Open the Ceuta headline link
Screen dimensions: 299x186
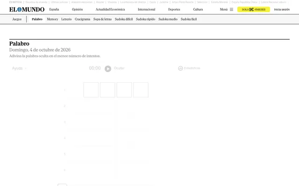153,2
